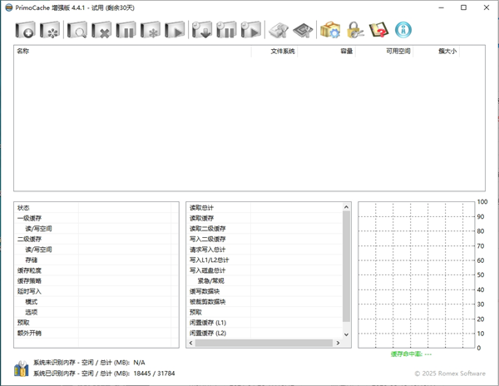499x386 pixels.
Task: Select the 请求写入总计 statistics row
Action: [x=264, y=250]
